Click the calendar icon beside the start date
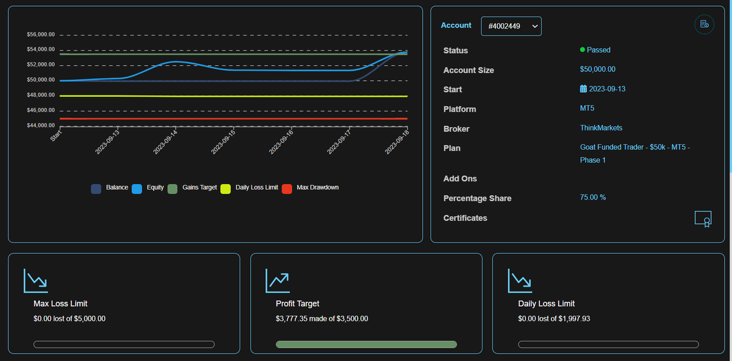Screen dimensions: 732x361 [x=583, y=89]
